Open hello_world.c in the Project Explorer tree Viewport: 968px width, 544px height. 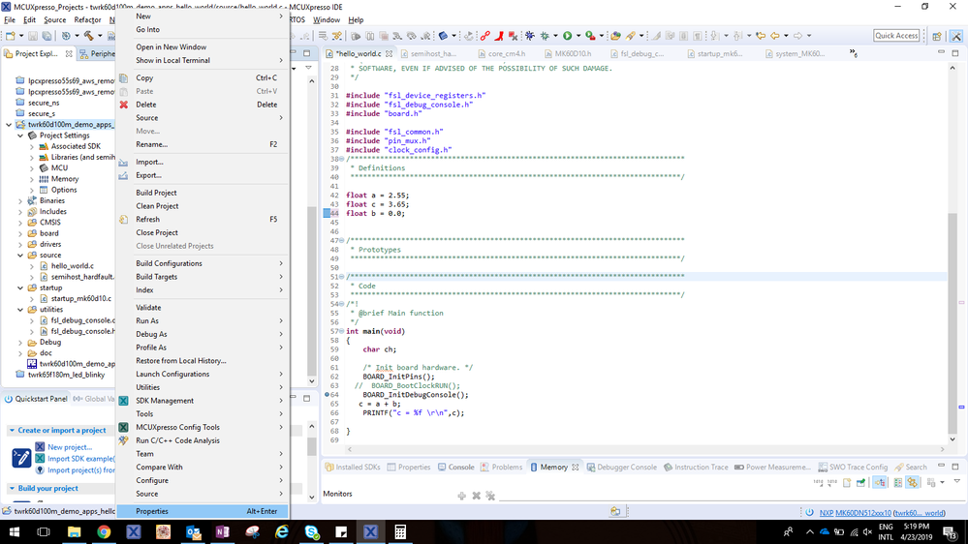[x=72, y=265]
